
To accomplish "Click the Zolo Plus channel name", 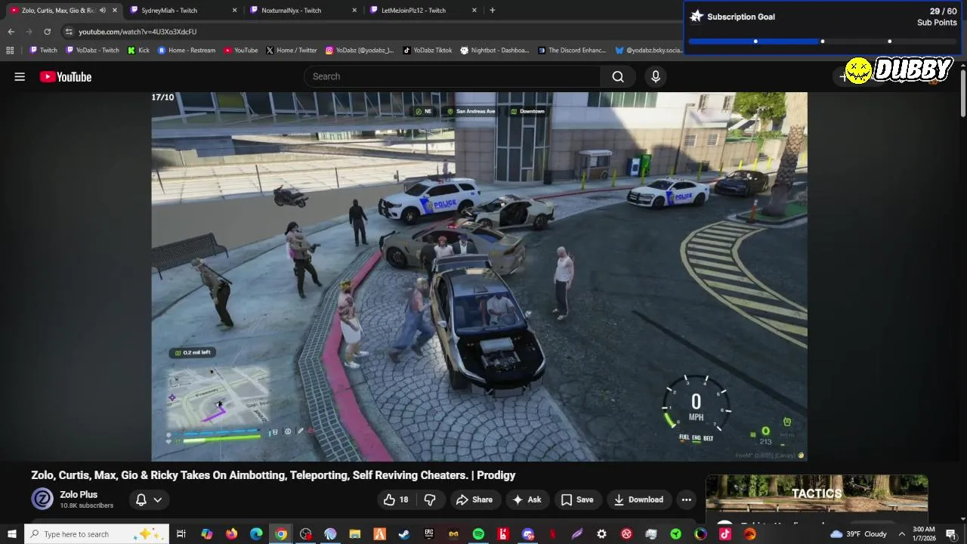I will click(x=79, y=495).
